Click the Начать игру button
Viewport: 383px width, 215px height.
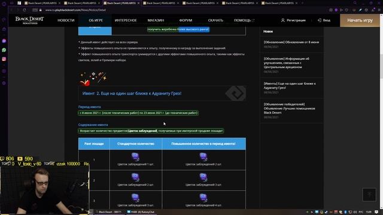click(x=360, y=20)
